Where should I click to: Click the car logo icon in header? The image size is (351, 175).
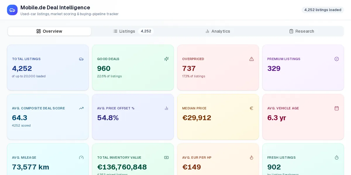coord(12,10)
